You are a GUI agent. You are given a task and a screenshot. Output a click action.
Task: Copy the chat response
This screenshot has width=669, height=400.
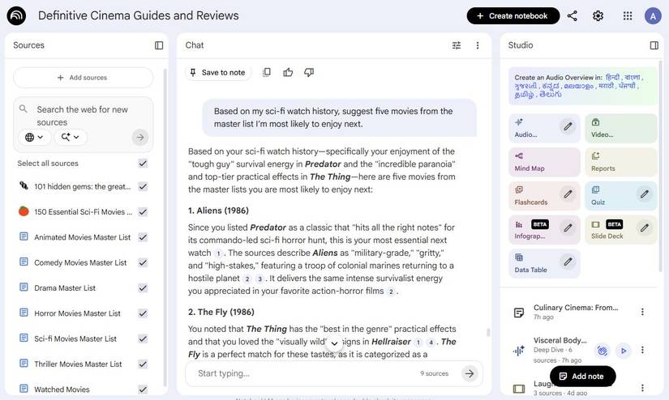click(267, 72)
